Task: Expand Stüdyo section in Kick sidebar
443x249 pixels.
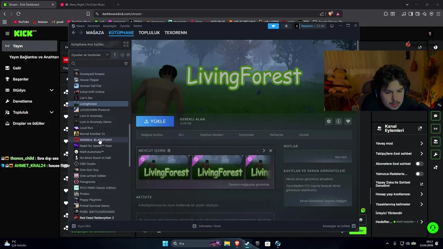Action: [52, 90]
